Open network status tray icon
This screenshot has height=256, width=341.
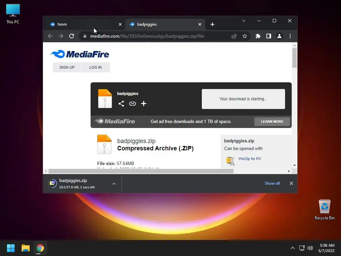pos(302,248)
